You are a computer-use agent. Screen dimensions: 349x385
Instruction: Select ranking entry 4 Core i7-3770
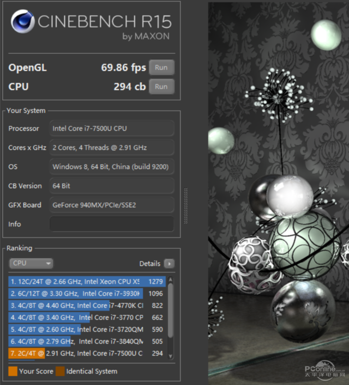click(x=87, y=317)
